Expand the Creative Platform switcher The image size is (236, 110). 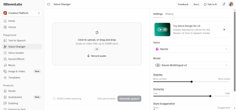[22, 13]
